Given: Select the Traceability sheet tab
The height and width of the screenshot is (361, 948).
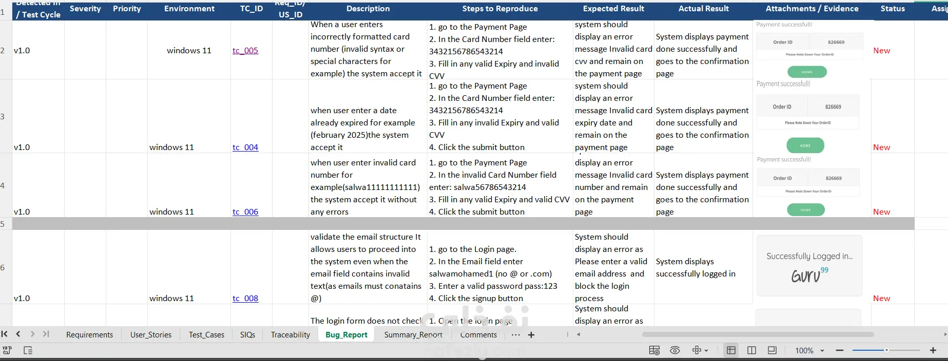Looking at the screenshot, I should (x=291, y=335).
